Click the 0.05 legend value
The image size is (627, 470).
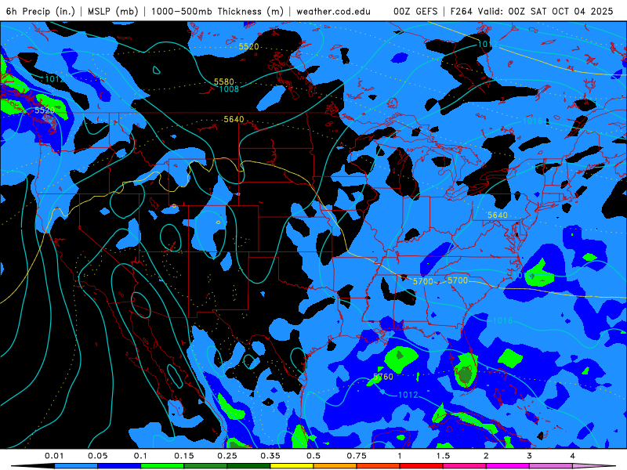97,456
